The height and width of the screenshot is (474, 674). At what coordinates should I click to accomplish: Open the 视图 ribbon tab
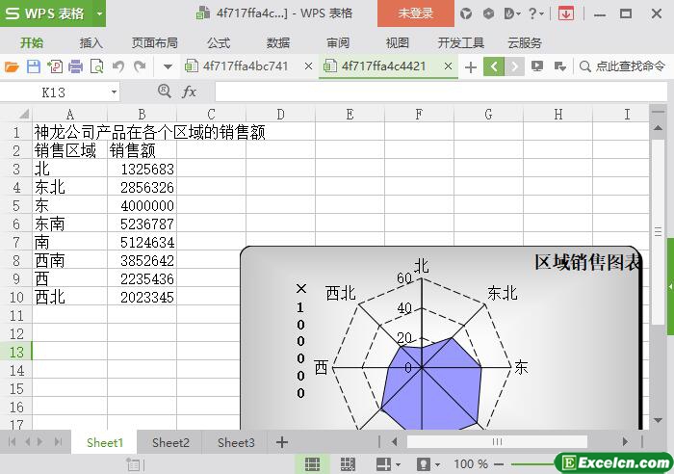coord(397,43)
